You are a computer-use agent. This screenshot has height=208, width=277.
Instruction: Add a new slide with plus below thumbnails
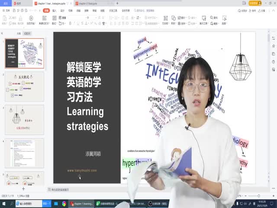coord(23,189)
